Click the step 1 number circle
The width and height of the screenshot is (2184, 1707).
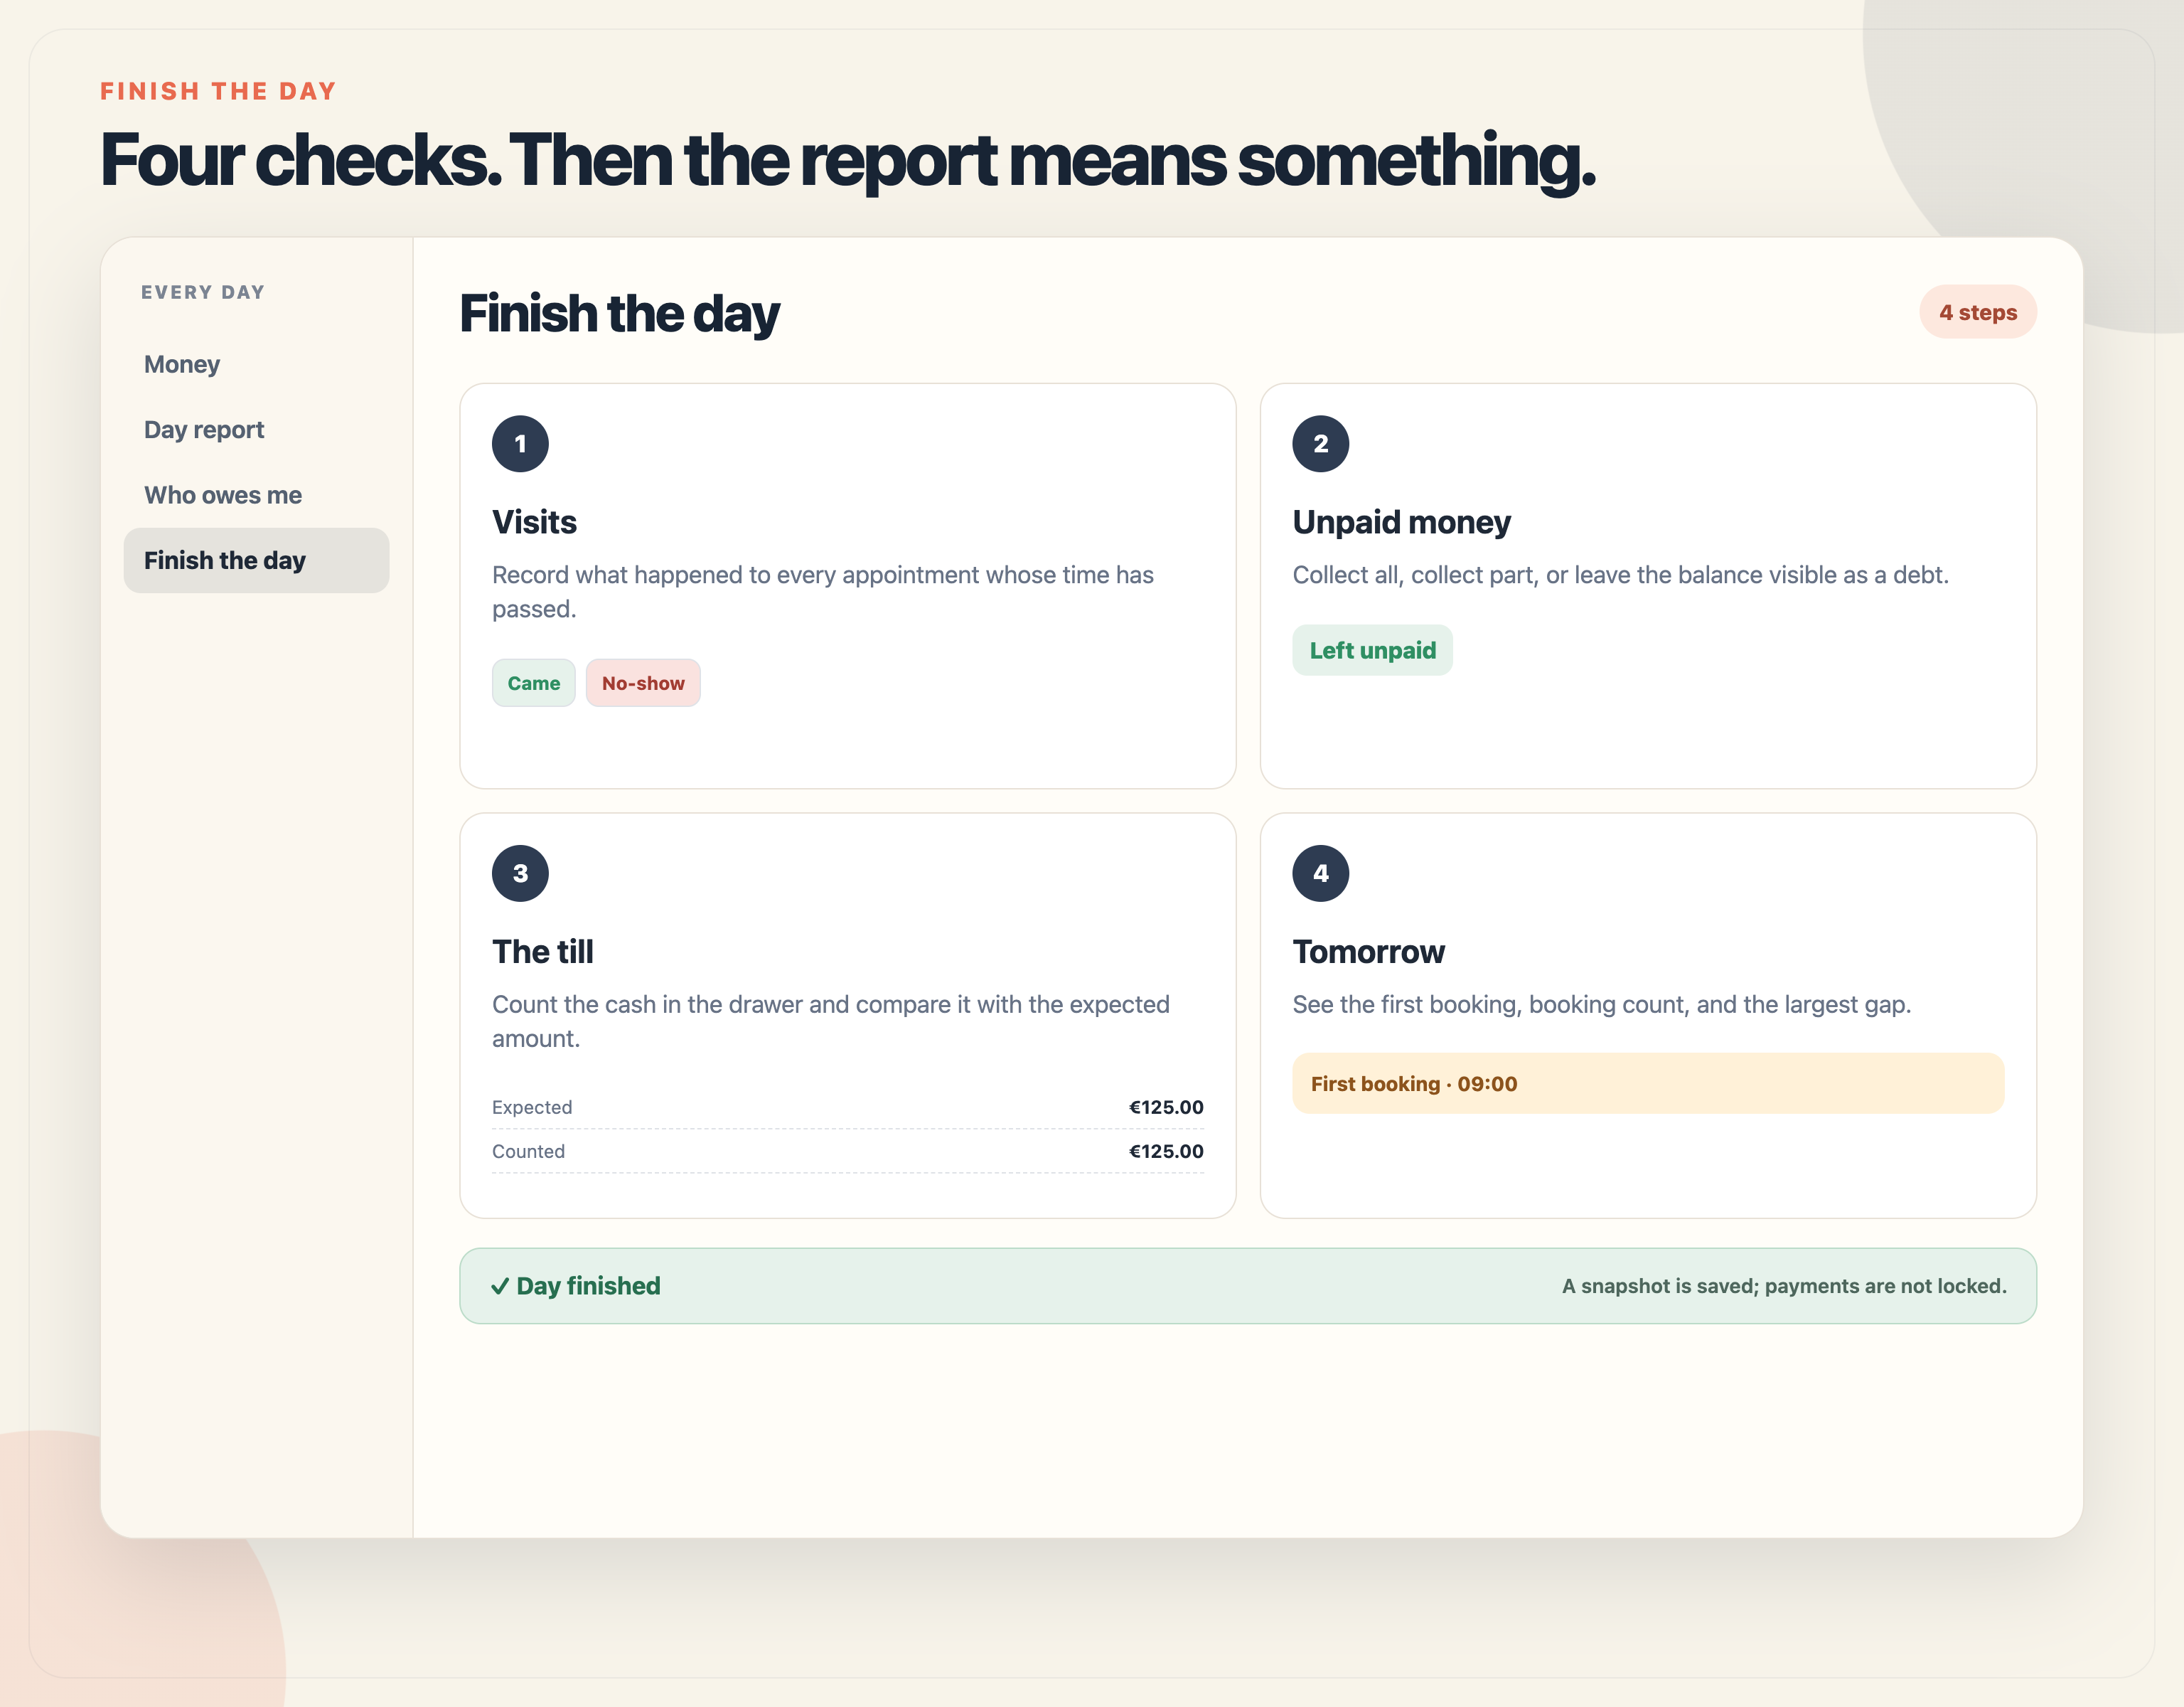click(520, 443)
